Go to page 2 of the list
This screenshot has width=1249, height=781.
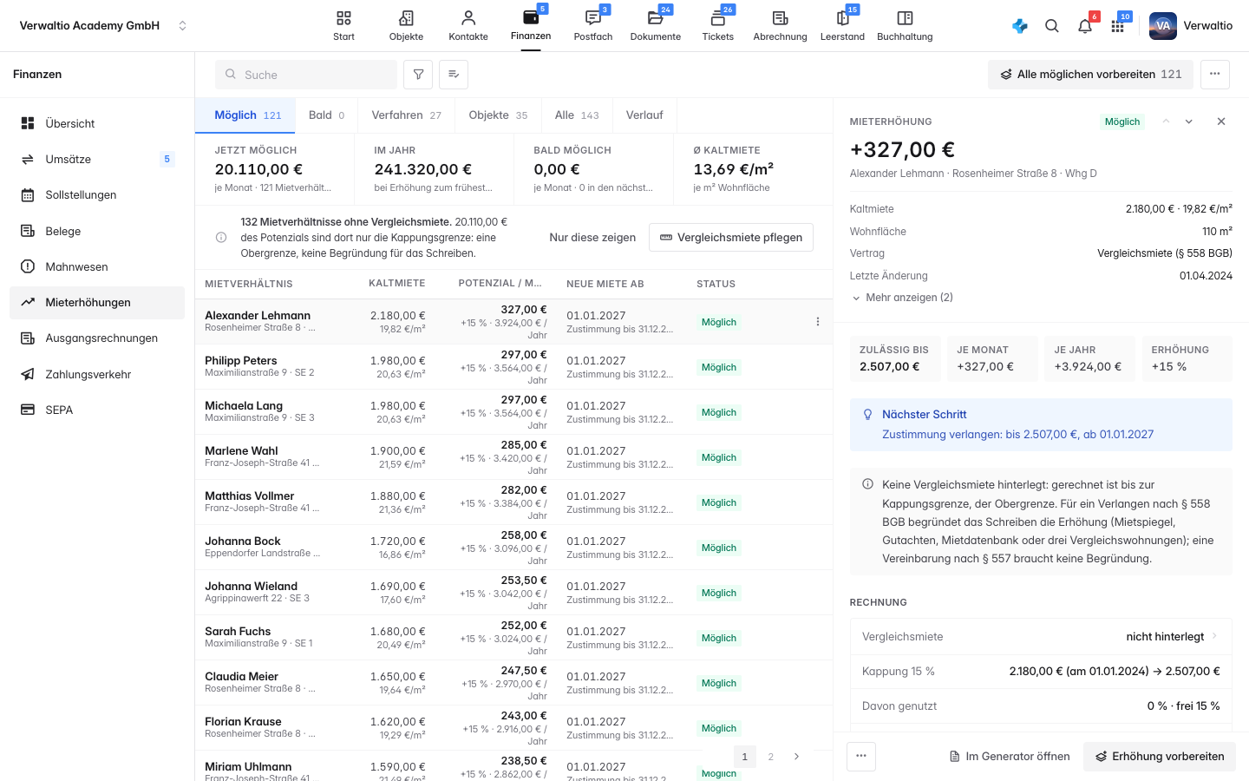tap(771, 757)
